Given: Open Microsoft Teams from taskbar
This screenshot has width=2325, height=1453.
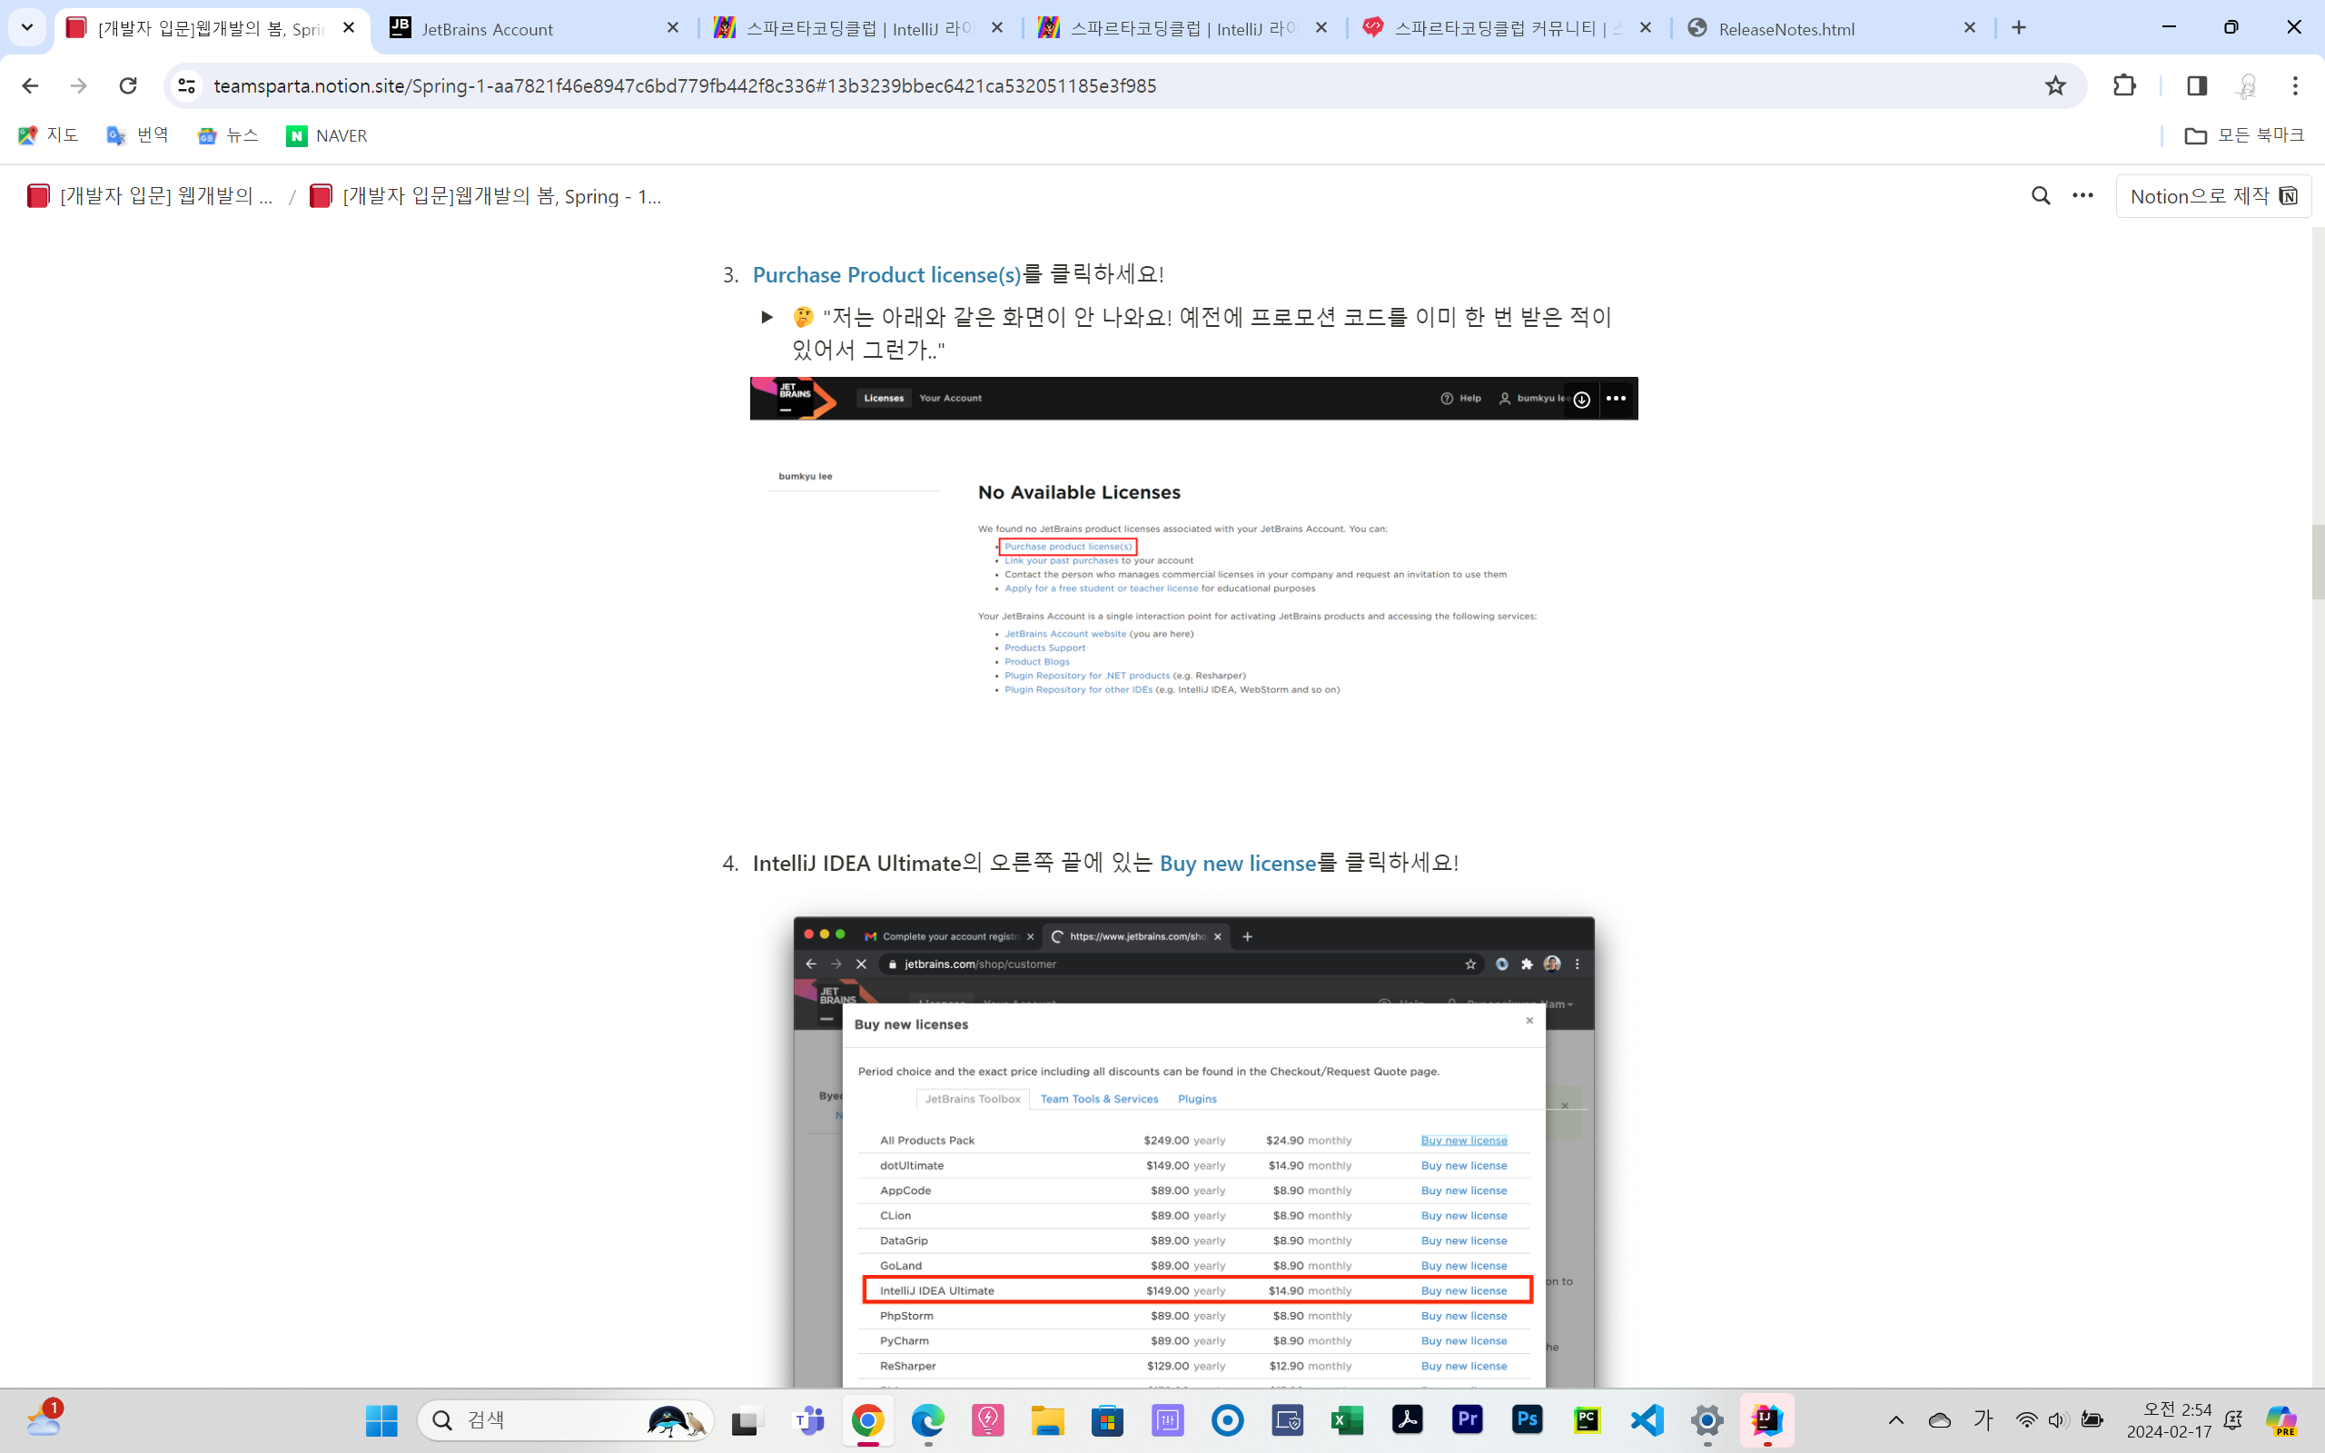Looking at the screenshot, I should pos(808,1420).
